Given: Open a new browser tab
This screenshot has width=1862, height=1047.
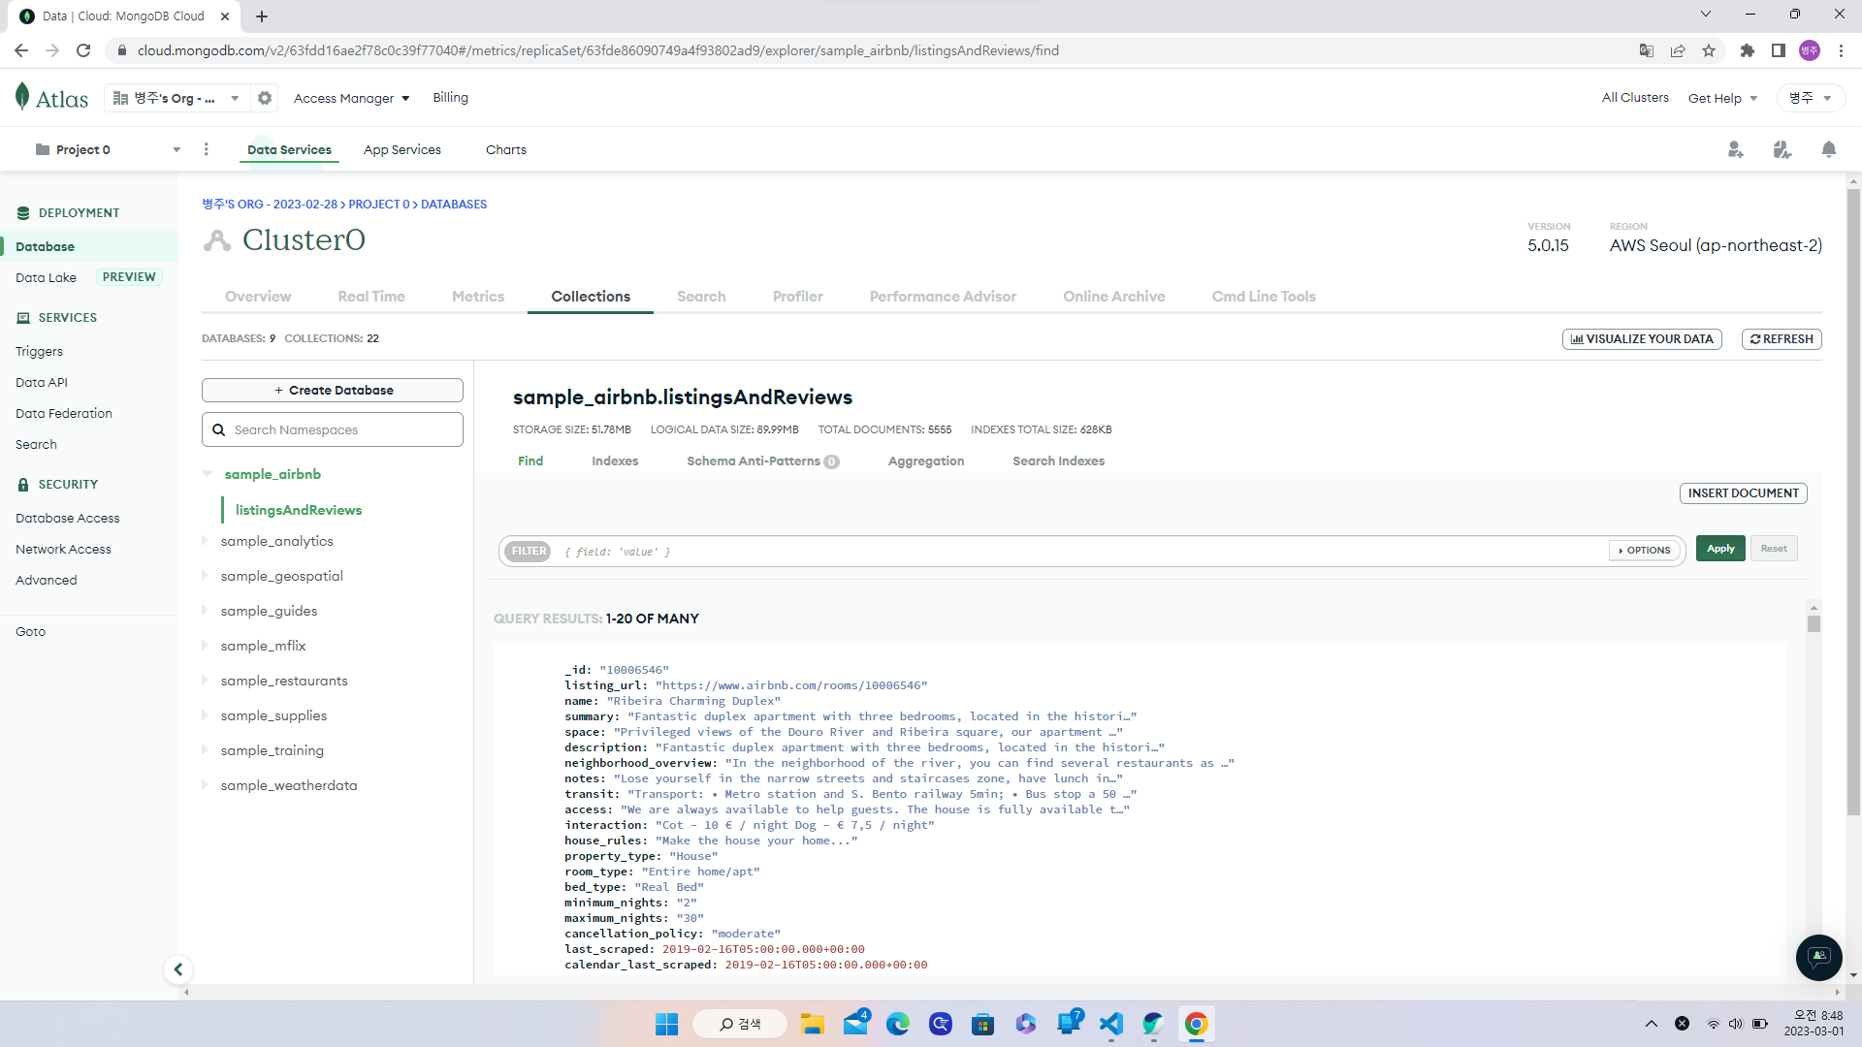Looking at the screenshot, I should click(x=262, y=16).
